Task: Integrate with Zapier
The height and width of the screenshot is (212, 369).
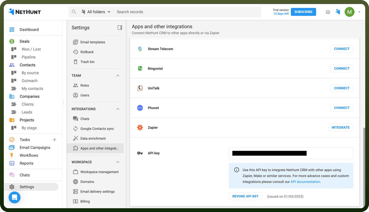Action: point(341,128)
